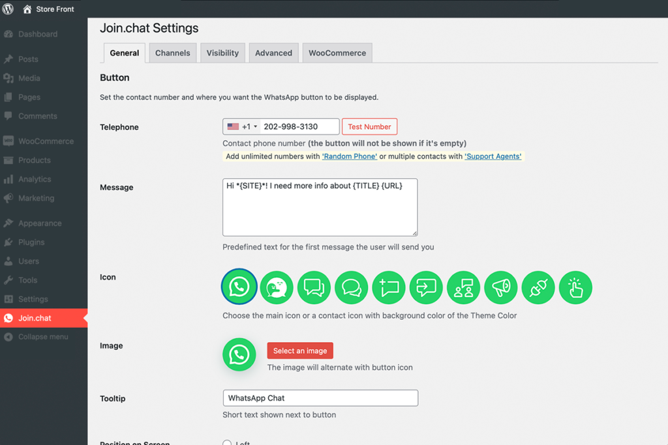The height and width of the screenshot is (445, 668).
Task: Open Posts in the sidebar menu
Action: (28, 59)
